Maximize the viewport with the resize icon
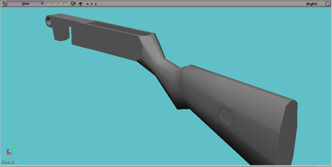Image resolution: width=332 pixels, height=167 pixels. point(328,4)
